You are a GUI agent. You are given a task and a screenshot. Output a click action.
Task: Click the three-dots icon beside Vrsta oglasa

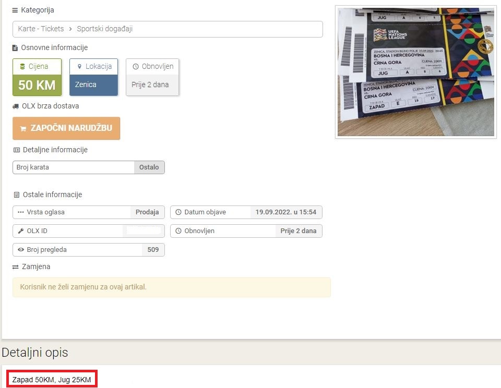coord(21,212)
